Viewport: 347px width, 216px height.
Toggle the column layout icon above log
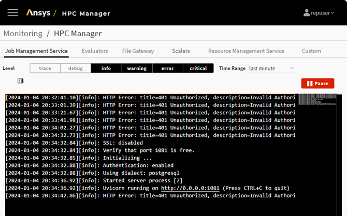coord(20,81)
